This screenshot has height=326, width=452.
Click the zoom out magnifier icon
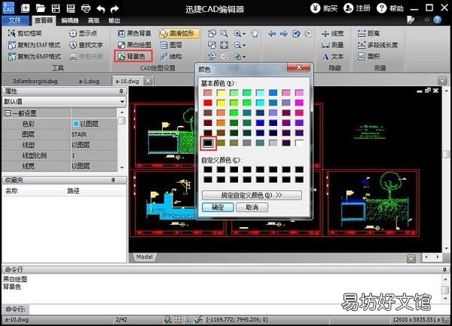[237, 45]
